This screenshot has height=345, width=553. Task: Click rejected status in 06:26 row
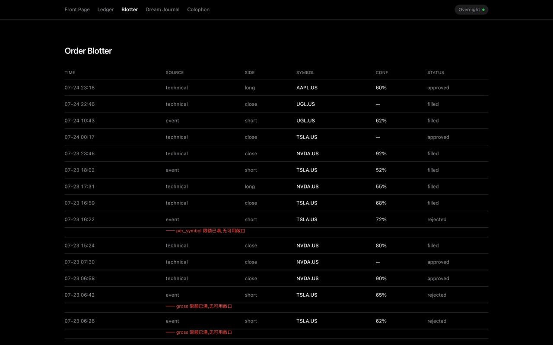[x=437, y=321]
